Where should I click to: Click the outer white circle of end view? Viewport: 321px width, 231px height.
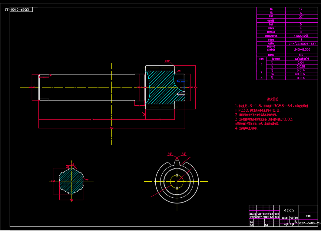pyautogui.click(x=156, y=182)
